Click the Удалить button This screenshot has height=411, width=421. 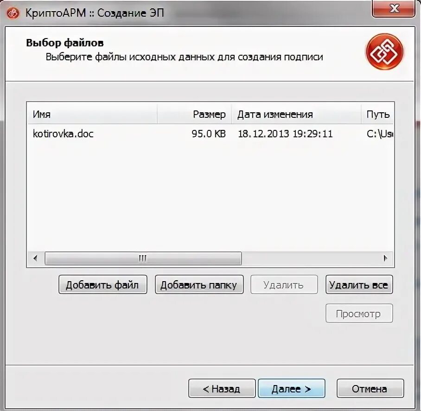click(x=284, y=284)
